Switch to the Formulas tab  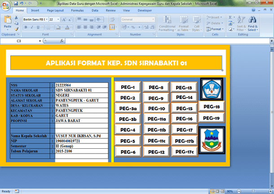click(x=77, y=10)
